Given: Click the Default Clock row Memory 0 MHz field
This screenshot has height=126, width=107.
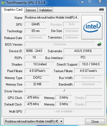Looking at the screenshot, I should point(64,104).
